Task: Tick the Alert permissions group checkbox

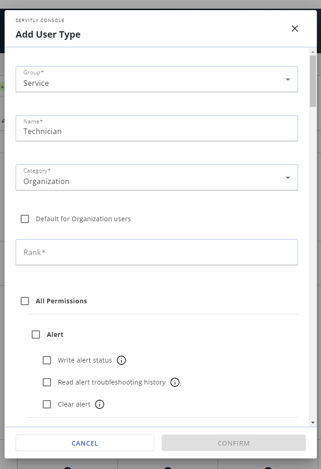Action: 36,335
